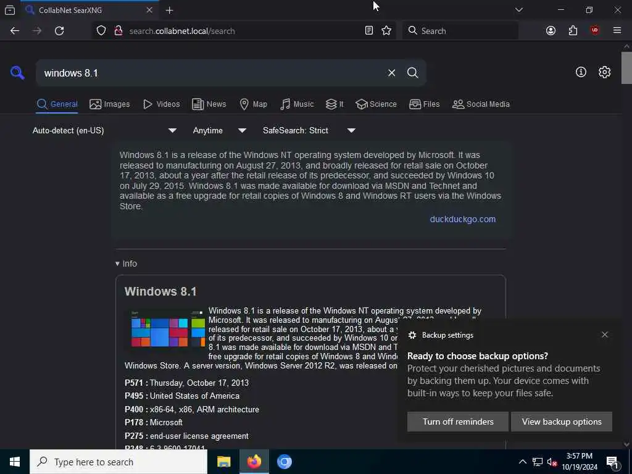Open File Explorer from the taskbar
Screen dimensions: 632x474
click(x=223, y=462)
